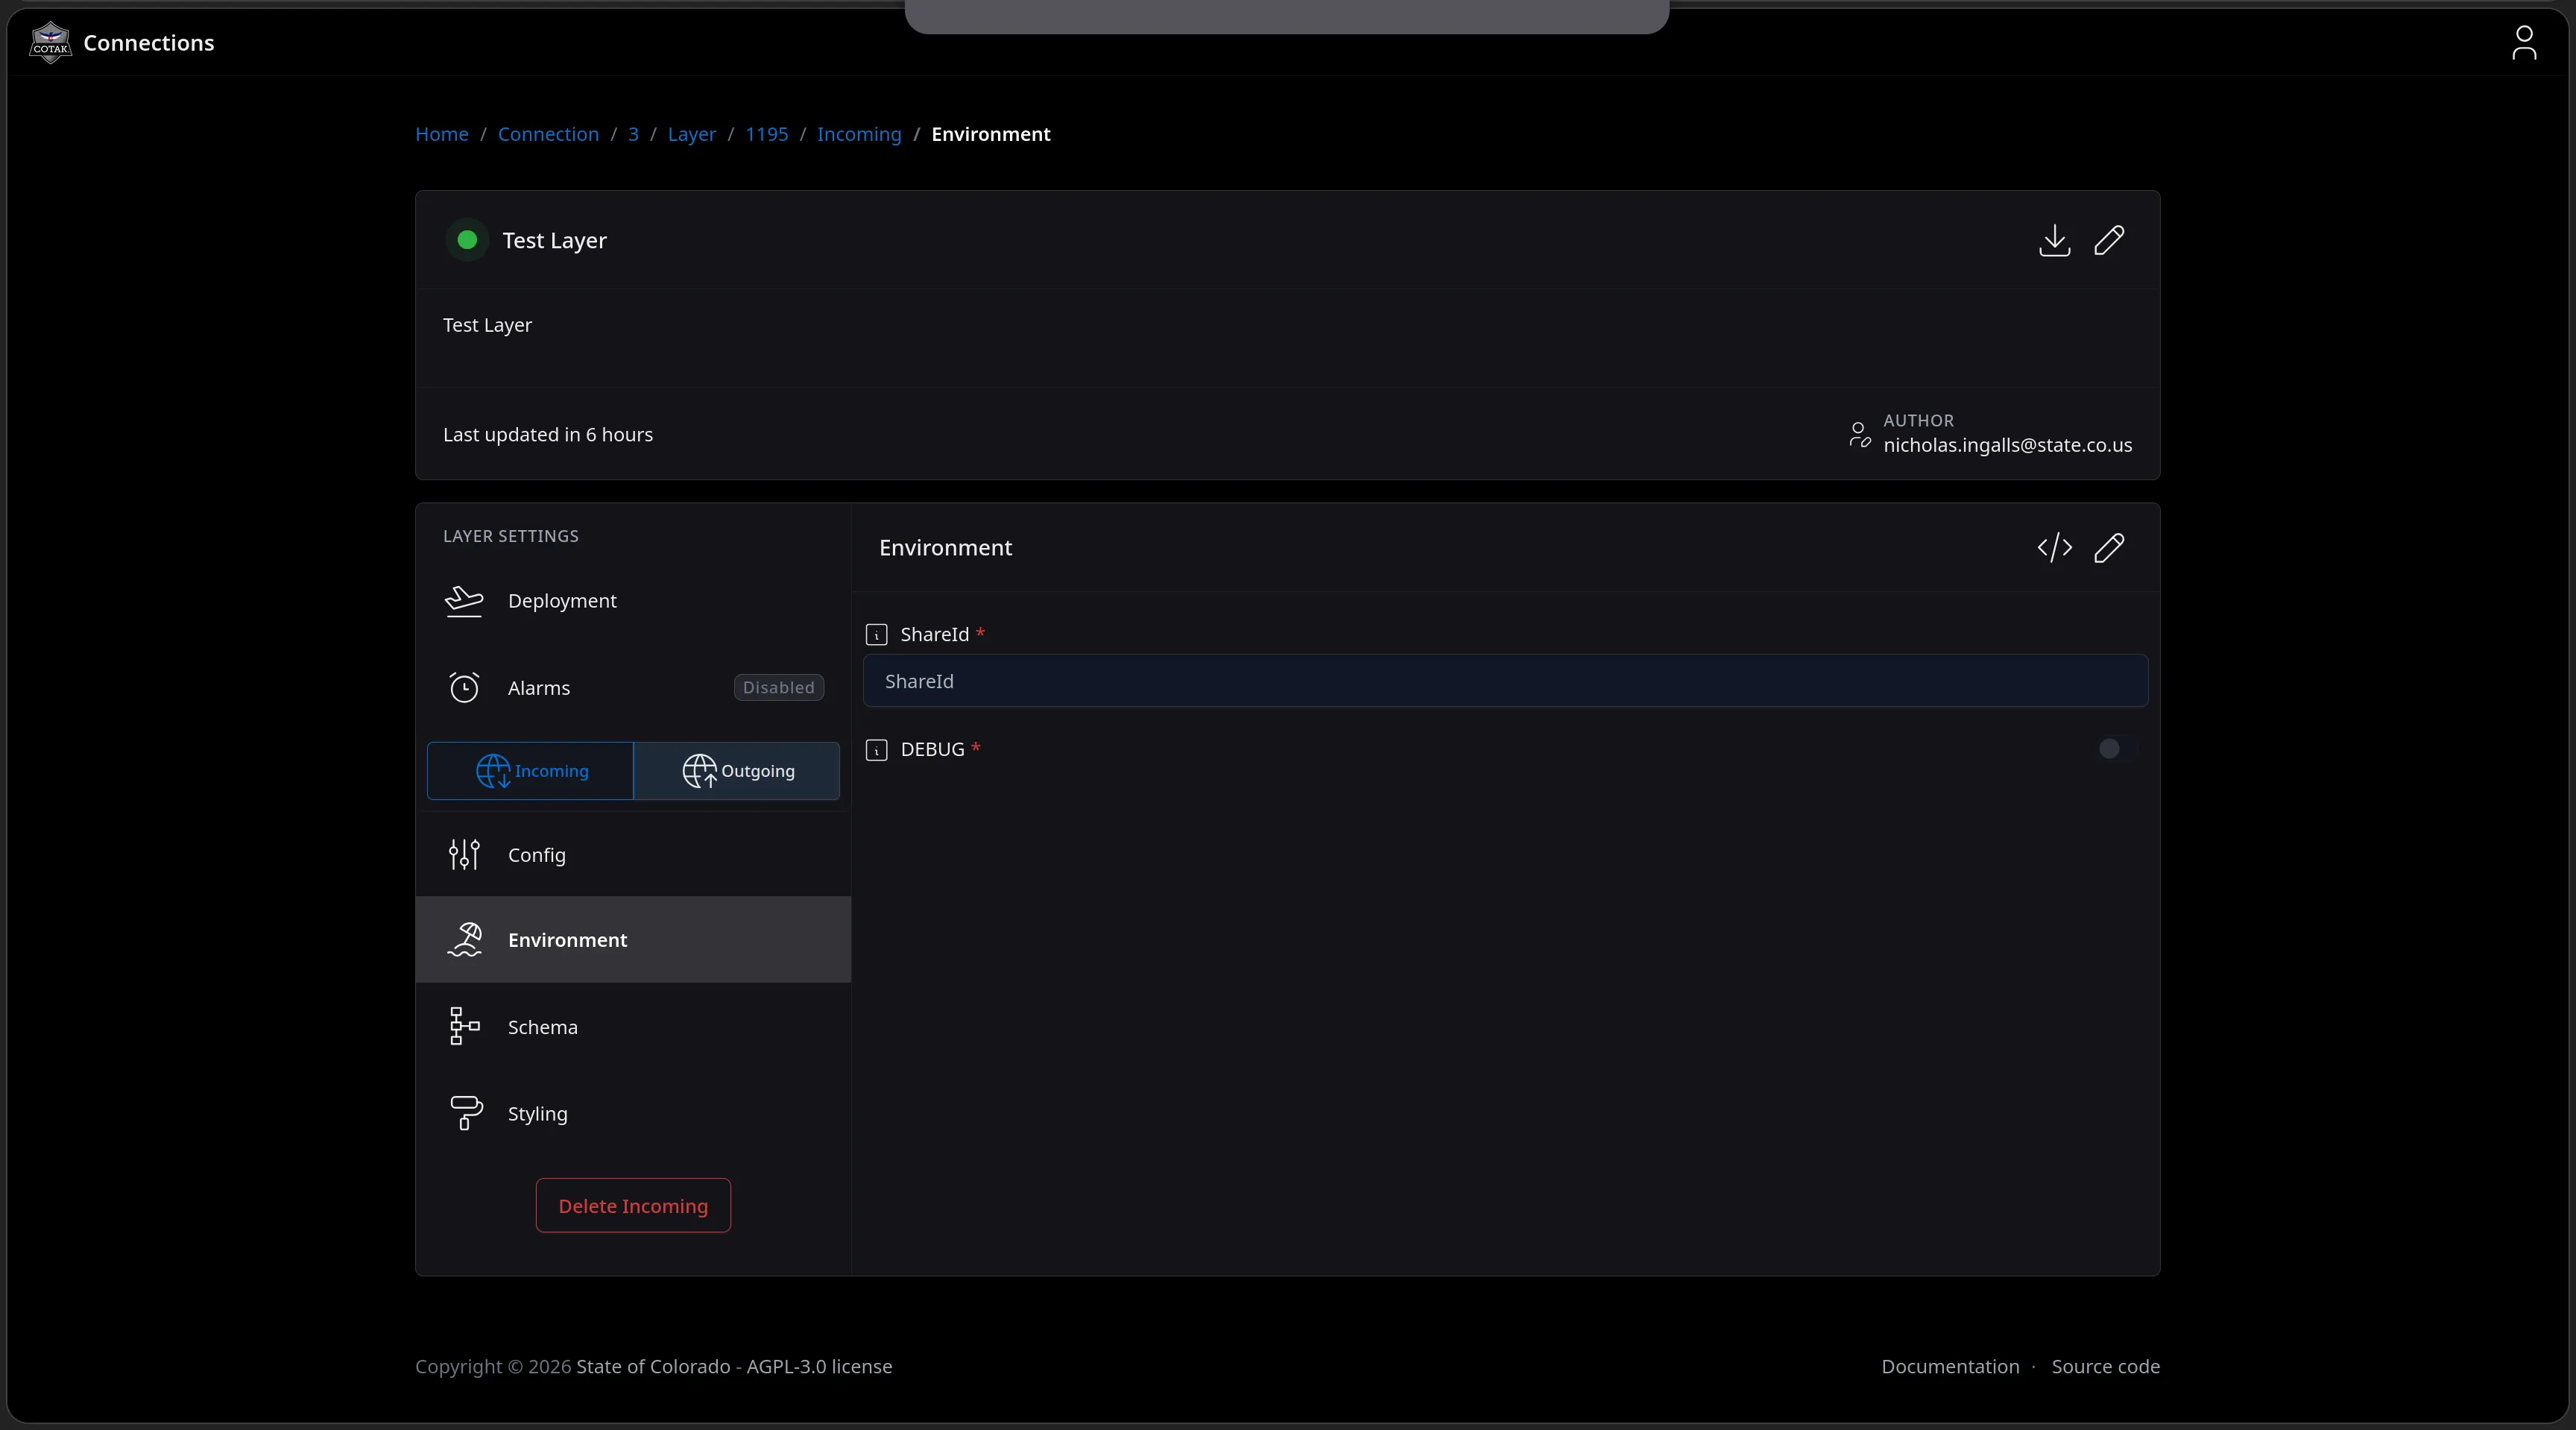
Task: Click DEBUG info icon
Action: pyautogui.click(x=876, y=750)
